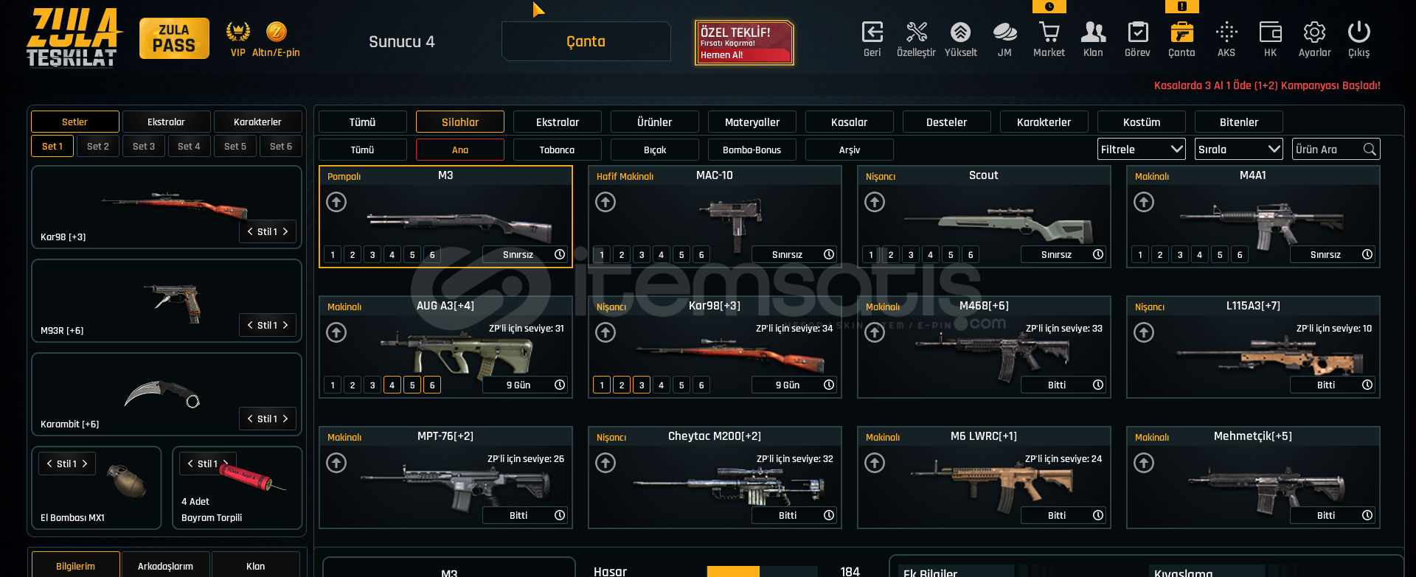
Task: Open the HK icon
Action: point(1270,32)
